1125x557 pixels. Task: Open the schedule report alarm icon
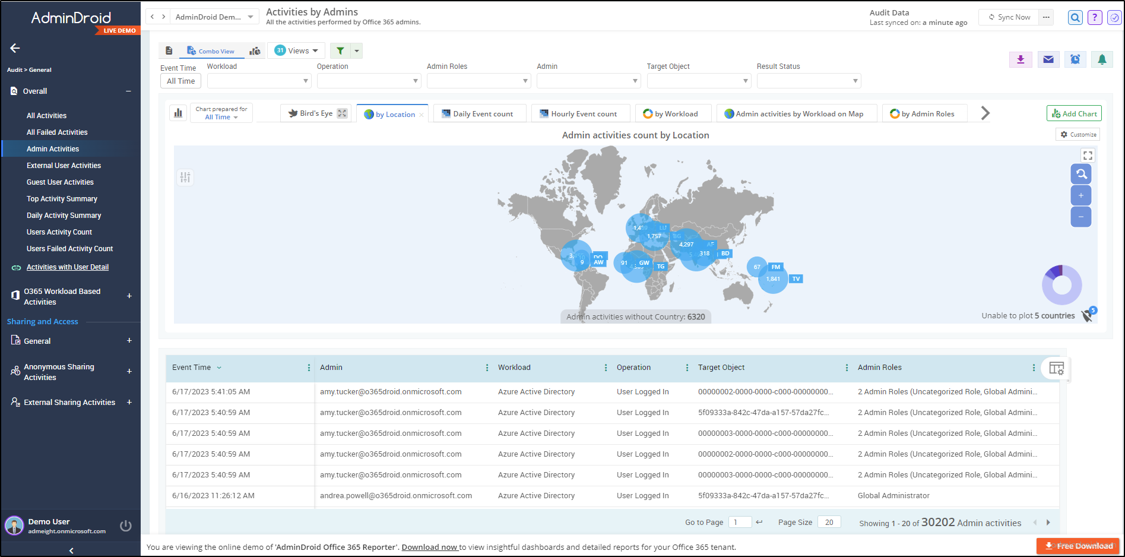click(1075, 59)
